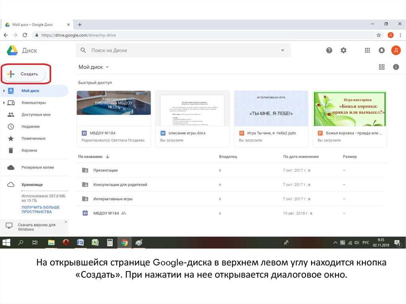Viewport: 406px width, 304px height.
Task: Open Excel from taskbar
Action: click(x=95, y=243)
